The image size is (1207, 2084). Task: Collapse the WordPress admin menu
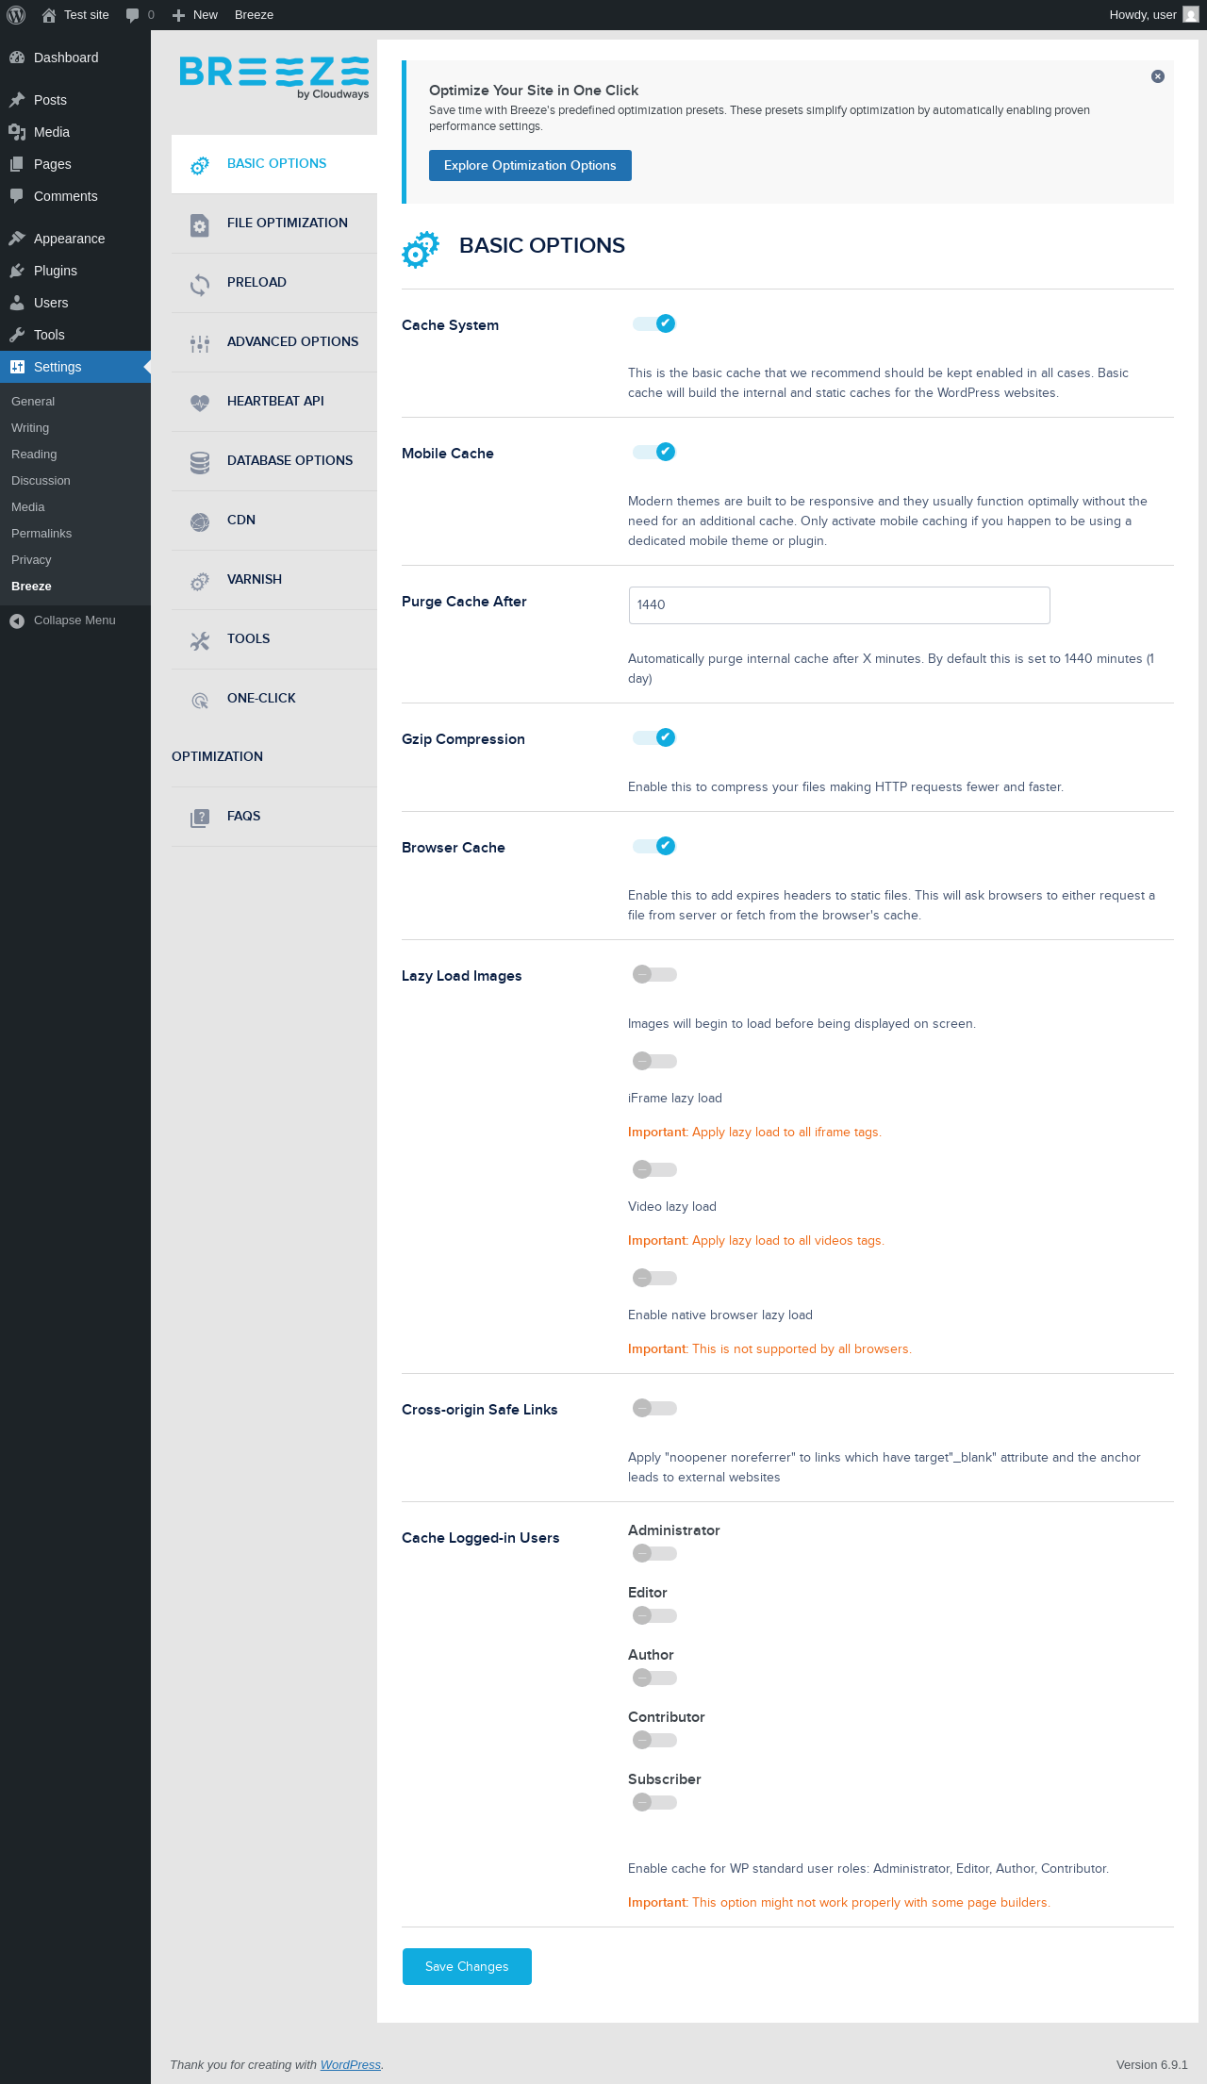[74, 620]
